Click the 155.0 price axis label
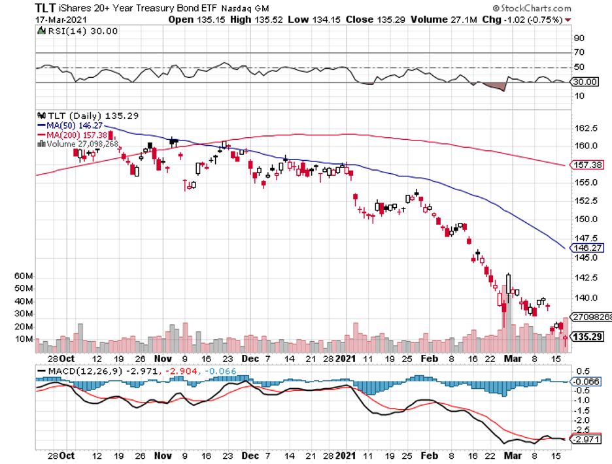The image size is (612, 464). pyautogui.click(x=586, y=182)
